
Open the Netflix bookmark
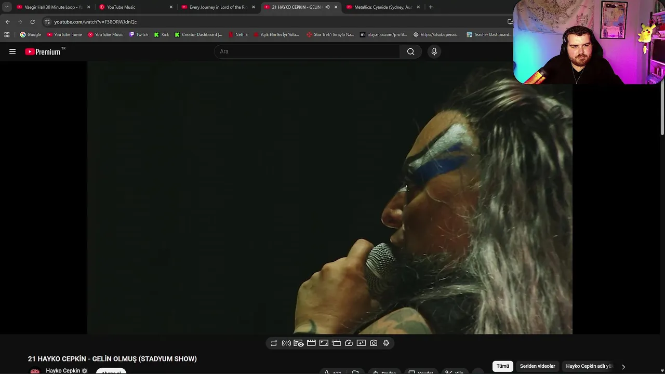238,35
